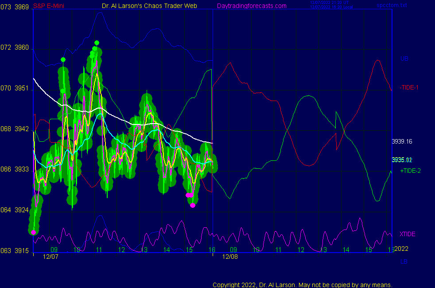The width and height of the screenshot is (435, 288).
Task: Select the red '-TIDE-1' legend label
Action: coord(409,87)
